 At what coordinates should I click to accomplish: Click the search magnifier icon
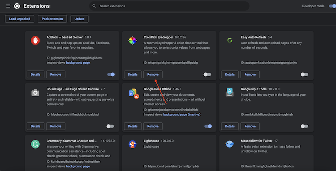pos(94,6)
